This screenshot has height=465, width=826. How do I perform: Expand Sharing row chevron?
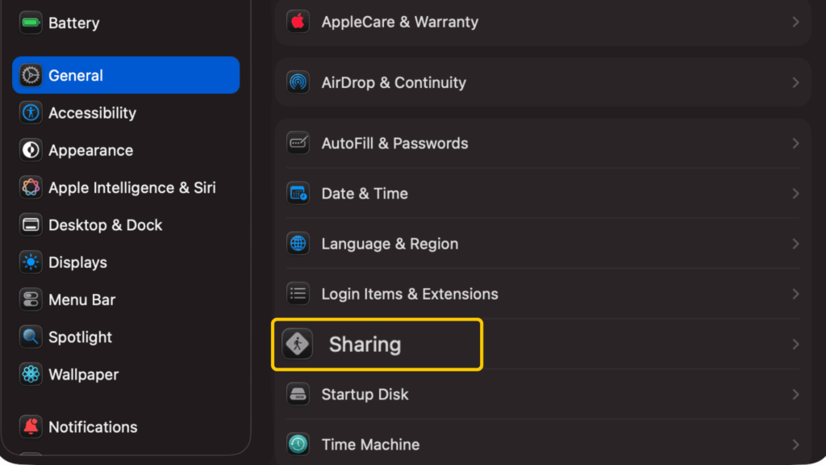[795, 344]
